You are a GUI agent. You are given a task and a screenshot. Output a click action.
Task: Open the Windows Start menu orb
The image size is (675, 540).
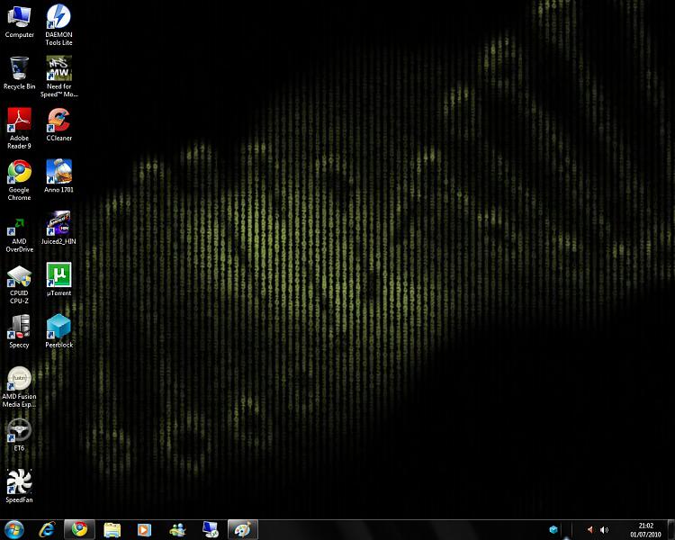[x=14, y=530]
